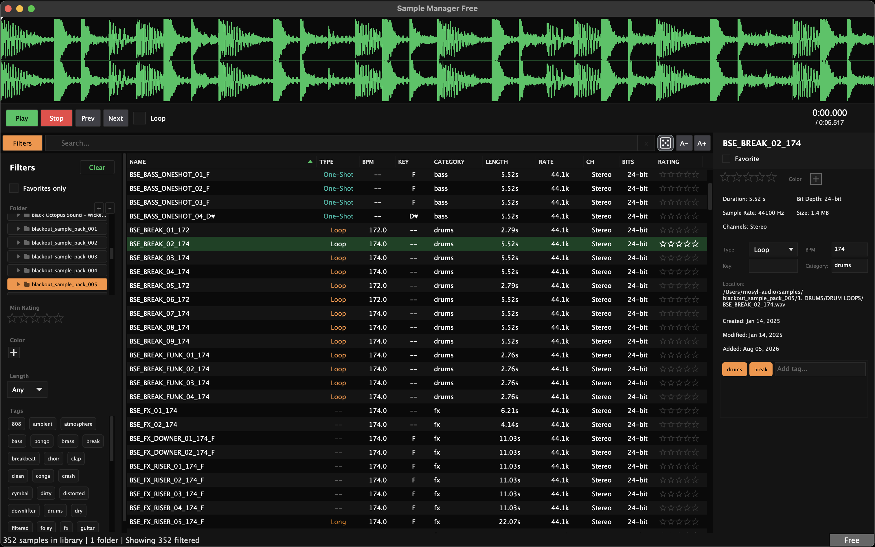Expand blackout_sample_pack_004 folder arrow
This screenshot has height=547, width=875.
[19, 270]
